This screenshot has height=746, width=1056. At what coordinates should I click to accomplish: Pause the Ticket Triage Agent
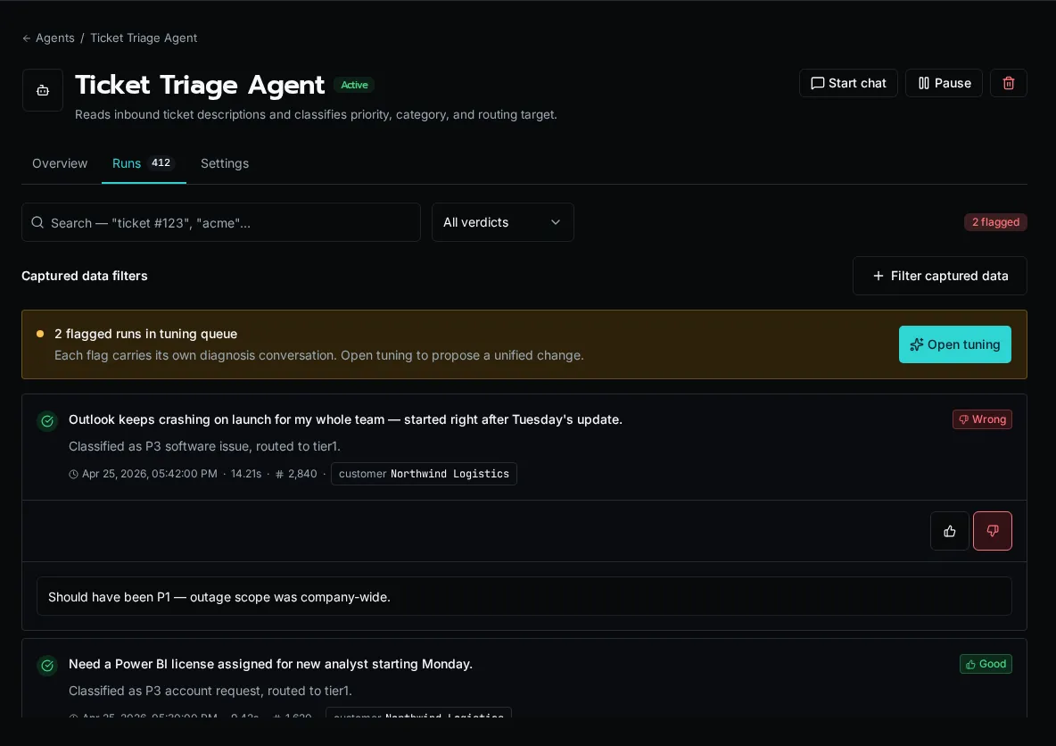944,83
